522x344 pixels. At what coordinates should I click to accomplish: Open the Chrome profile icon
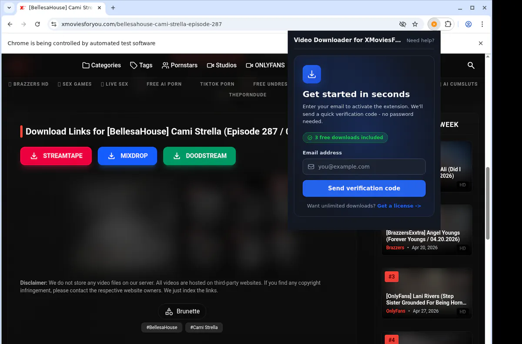(468, 24)
